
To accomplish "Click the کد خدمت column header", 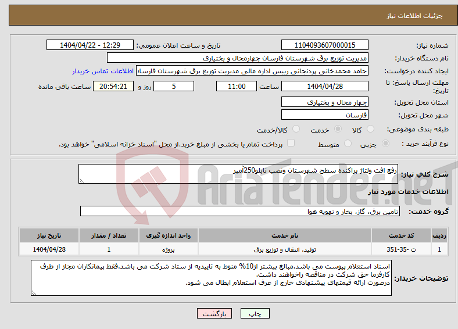I will click(x=402, y=235).
